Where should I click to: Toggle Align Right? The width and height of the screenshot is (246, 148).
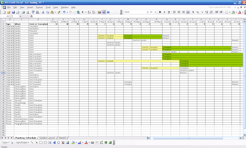(183, 12)
